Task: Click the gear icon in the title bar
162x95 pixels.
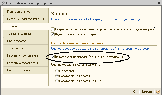Action: (x=3, y=3)
